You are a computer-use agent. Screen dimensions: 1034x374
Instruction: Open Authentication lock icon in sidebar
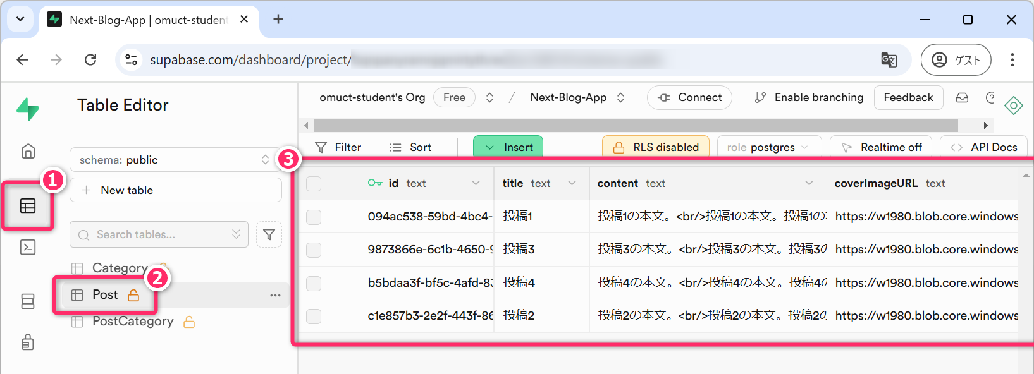28,342
